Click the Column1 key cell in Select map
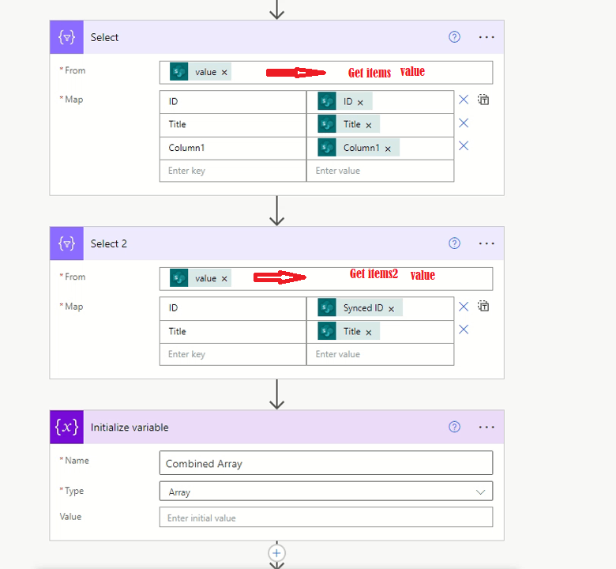The height and width of the screenshot is (569, 616). [x=233, y=148]
